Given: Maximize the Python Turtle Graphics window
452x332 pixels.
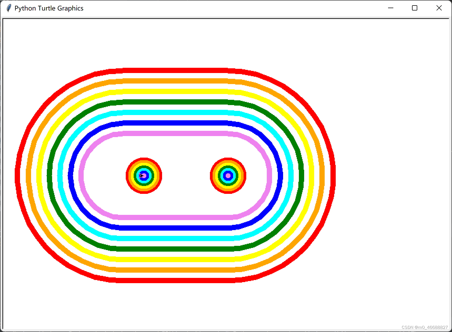Looking at the screenshot, I should point(415,8).
